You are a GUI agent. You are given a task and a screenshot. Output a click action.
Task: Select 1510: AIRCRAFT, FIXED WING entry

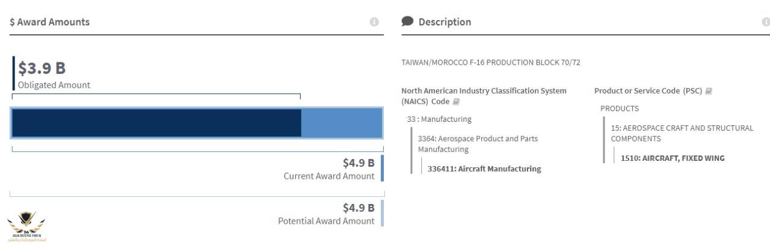673,158
